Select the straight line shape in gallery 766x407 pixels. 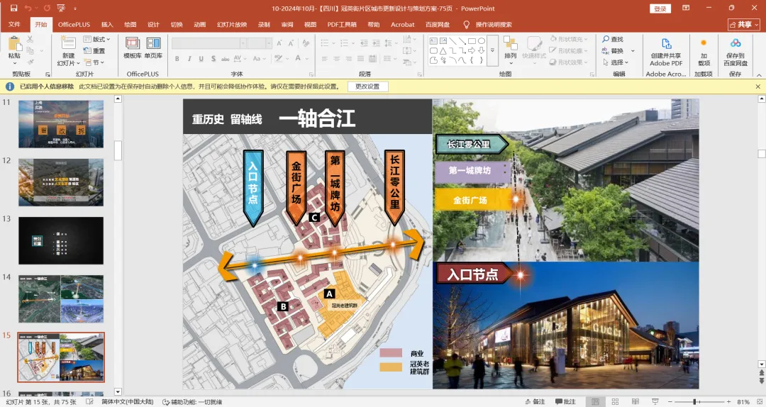click(x=453, y=41)
